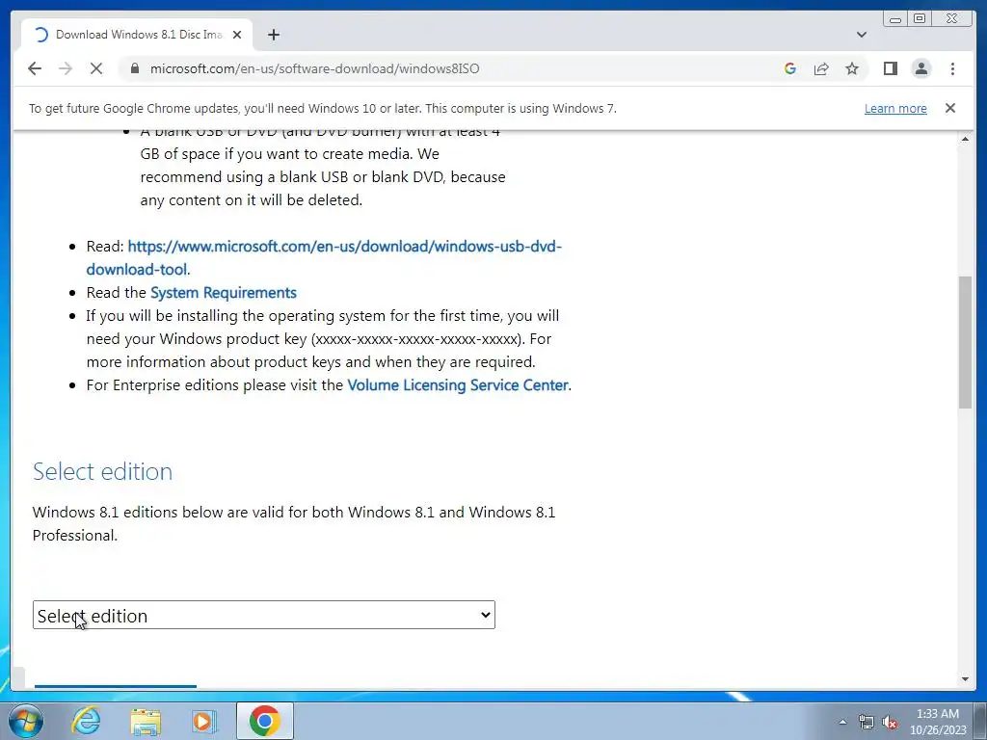Select the Download Windows 8.1 Disc Image tab
Screen dimensions: 987x740
point(137,35)
